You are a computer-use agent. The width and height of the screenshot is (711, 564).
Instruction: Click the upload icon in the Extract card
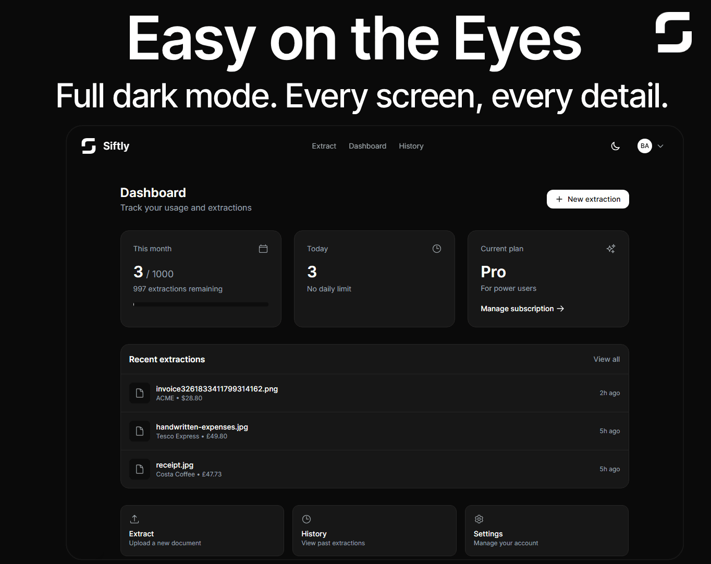coord(134,519)
